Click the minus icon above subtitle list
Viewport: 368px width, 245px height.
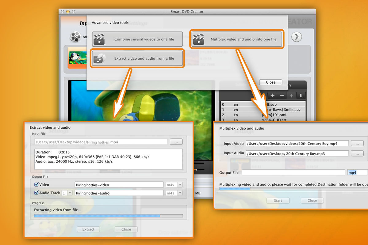point(282,95)
